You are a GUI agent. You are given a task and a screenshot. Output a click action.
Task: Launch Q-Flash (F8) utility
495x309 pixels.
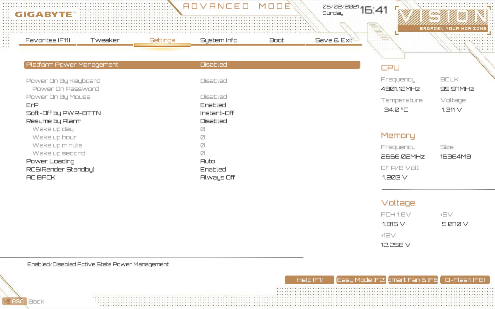point(465,280)
